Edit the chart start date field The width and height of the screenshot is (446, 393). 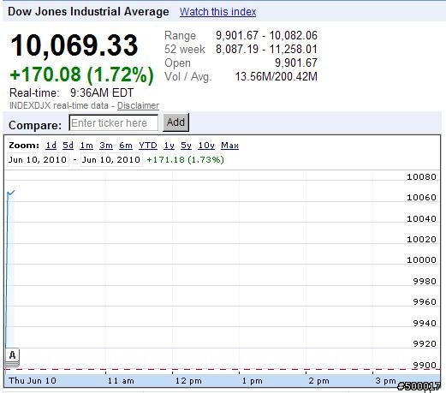click(x=38, y=159)
